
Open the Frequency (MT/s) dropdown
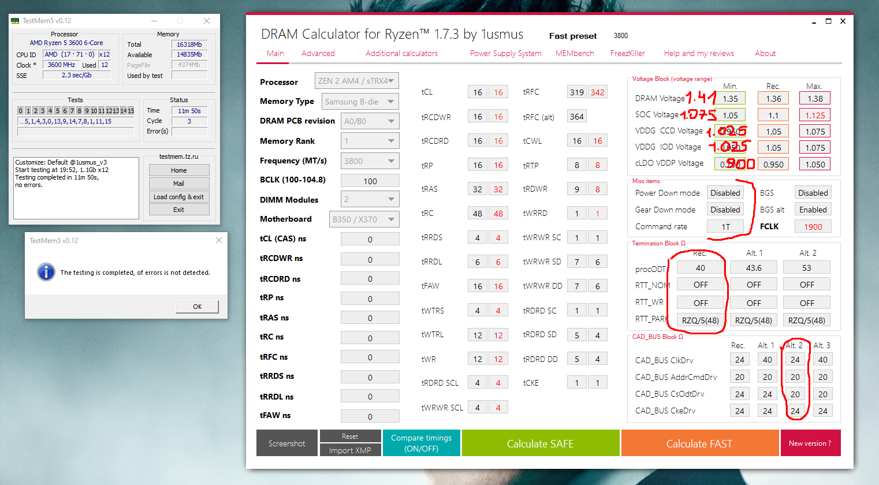(370, 161)
